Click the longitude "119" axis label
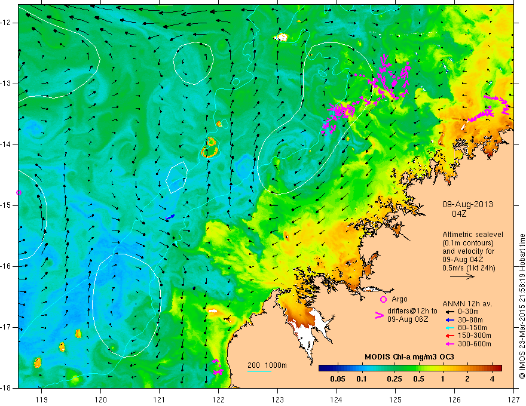 (x=42, y=399)
